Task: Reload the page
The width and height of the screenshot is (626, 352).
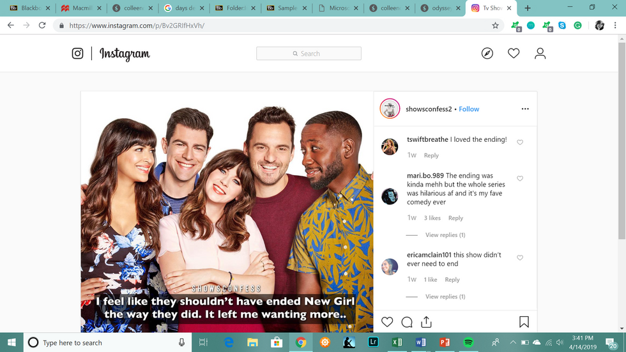Action: pyautogui.click(x=42, y=25)
